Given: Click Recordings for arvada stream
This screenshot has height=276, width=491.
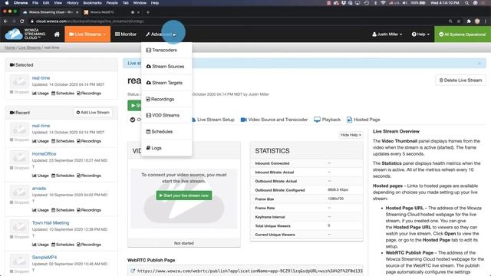Looking at the screenshot, I should (x=89, y=210).
